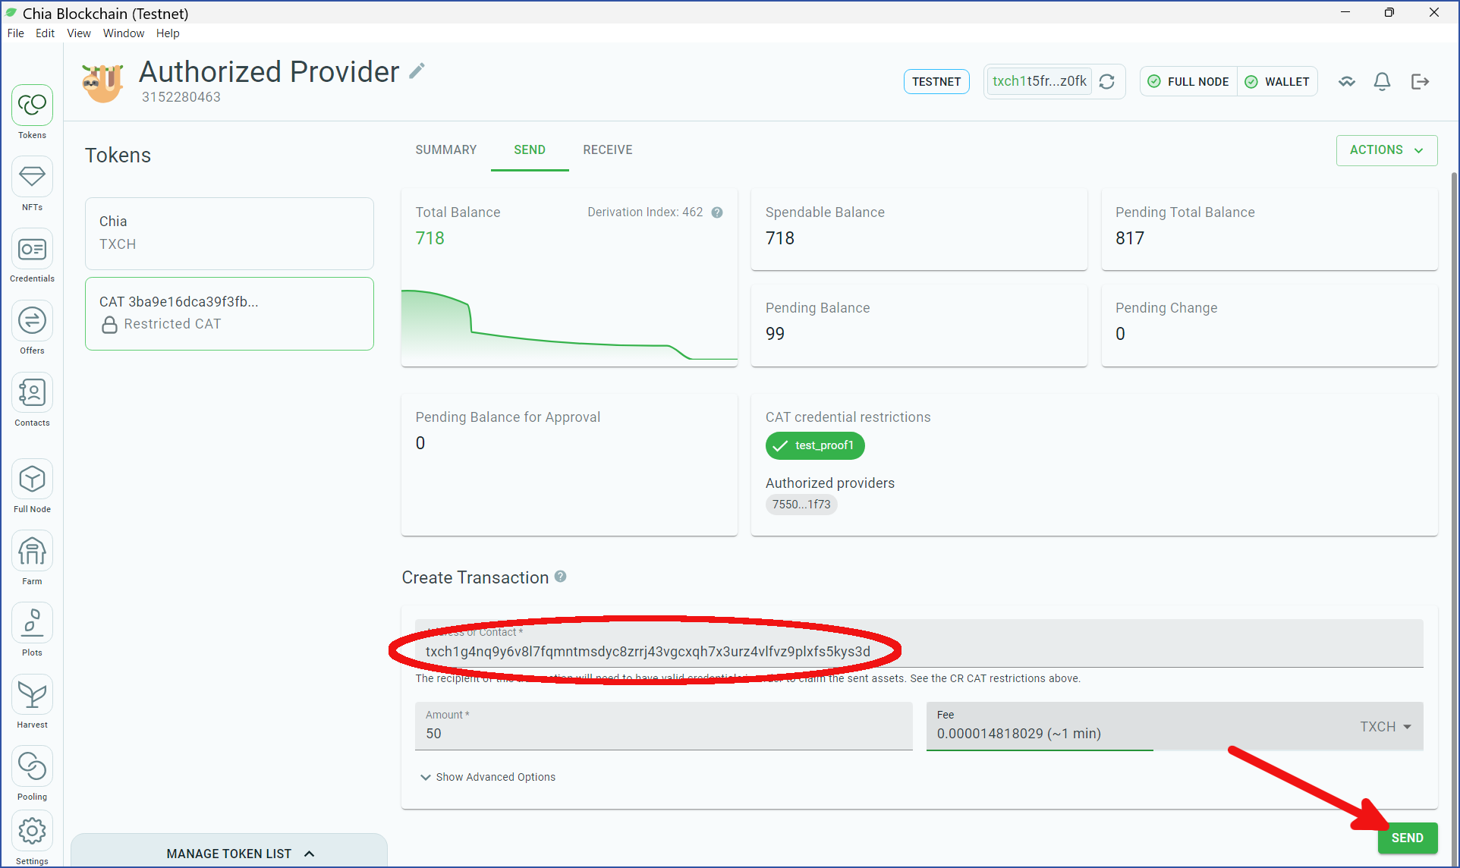Refresh the txch1t5fr...z0fk receive address
This screenshot has height=868, width=1460.
point(1107,82)
